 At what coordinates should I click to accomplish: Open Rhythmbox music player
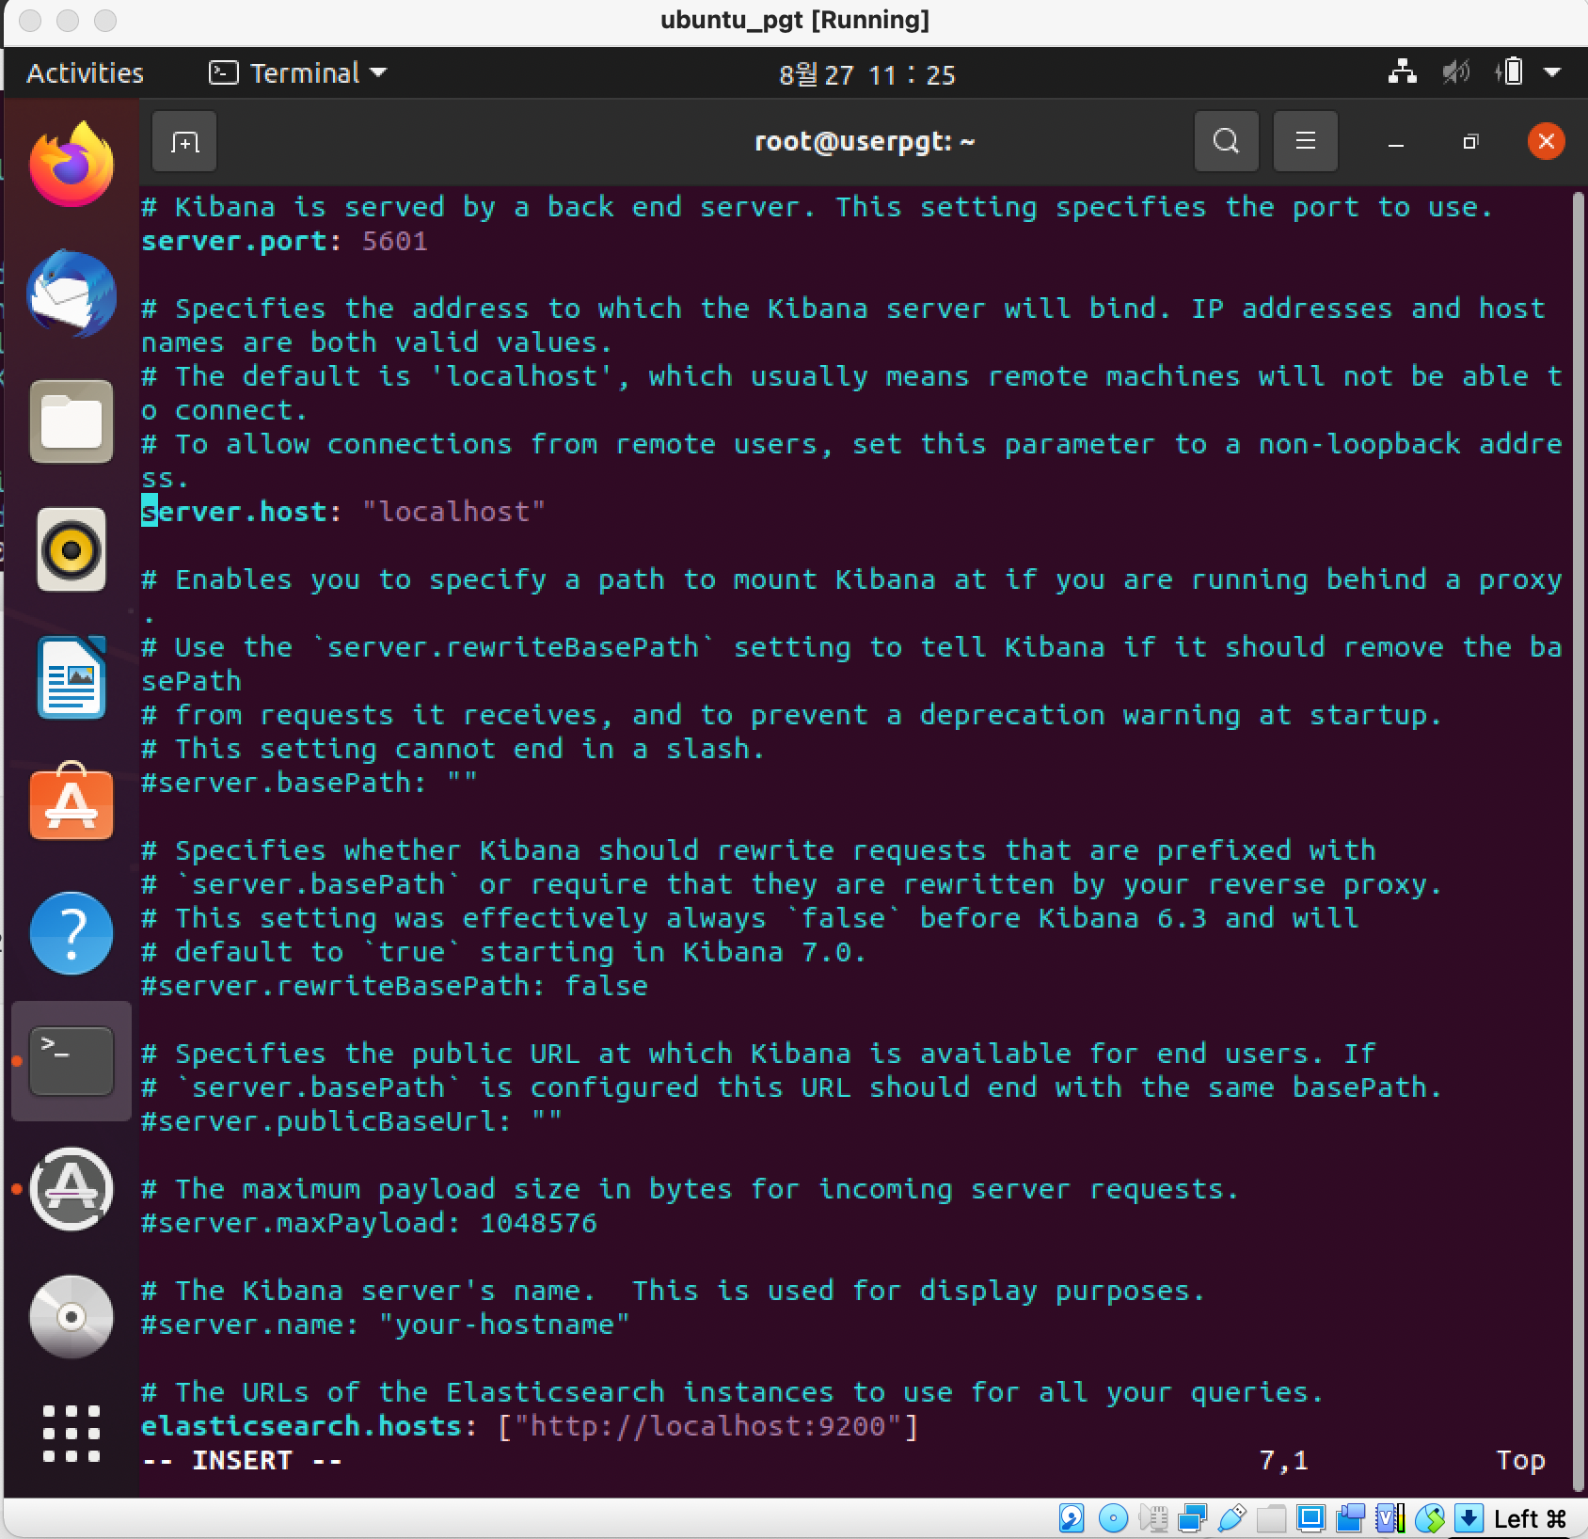point(71,549)
